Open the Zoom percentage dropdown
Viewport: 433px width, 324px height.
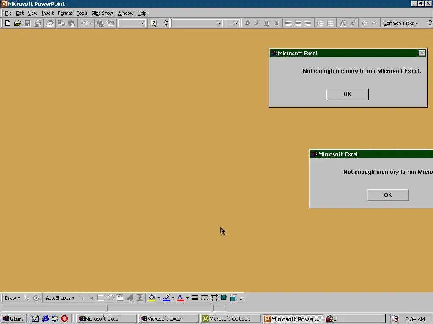coord(143,24)
